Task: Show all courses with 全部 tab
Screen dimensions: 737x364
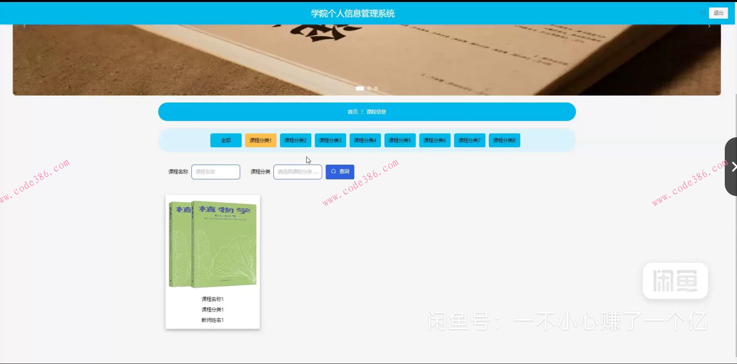Action: pos(226,140)
